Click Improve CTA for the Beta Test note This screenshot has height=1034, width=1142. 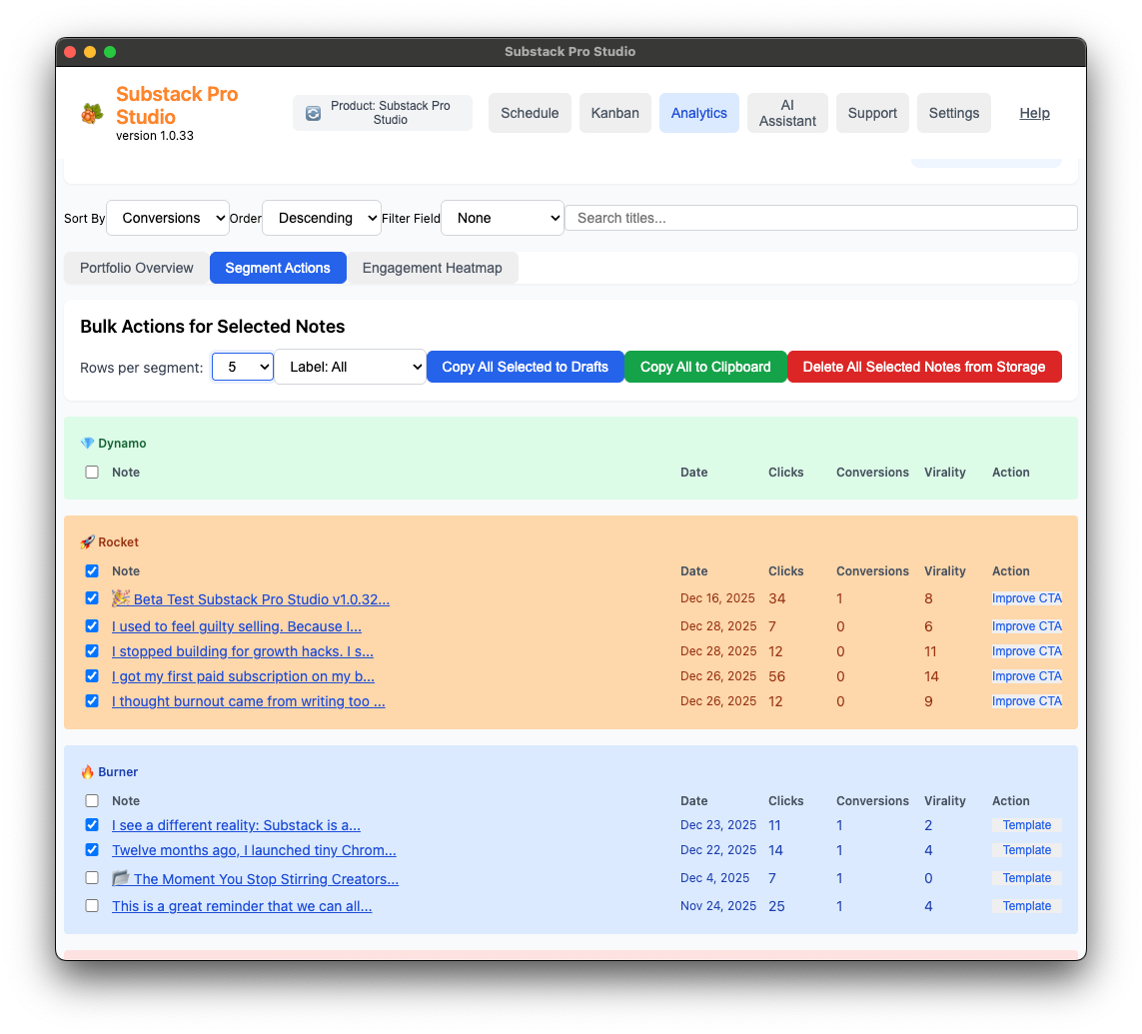pos(1026,597)
